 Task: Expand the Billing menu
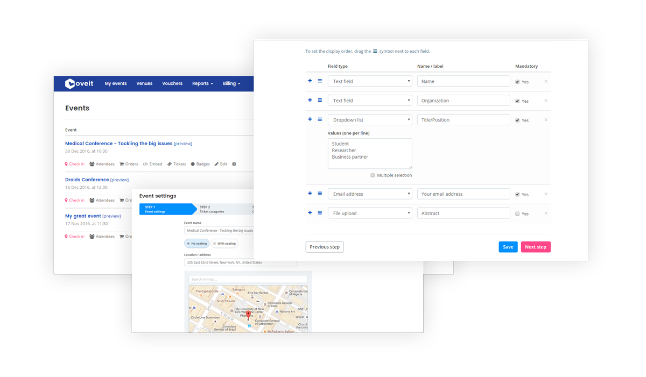(231, 83)
